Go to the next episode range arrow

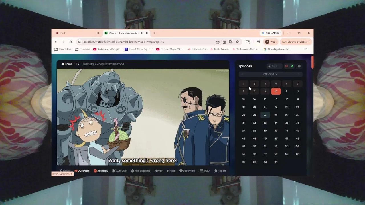pyautogui.click(x=299, y=74)
